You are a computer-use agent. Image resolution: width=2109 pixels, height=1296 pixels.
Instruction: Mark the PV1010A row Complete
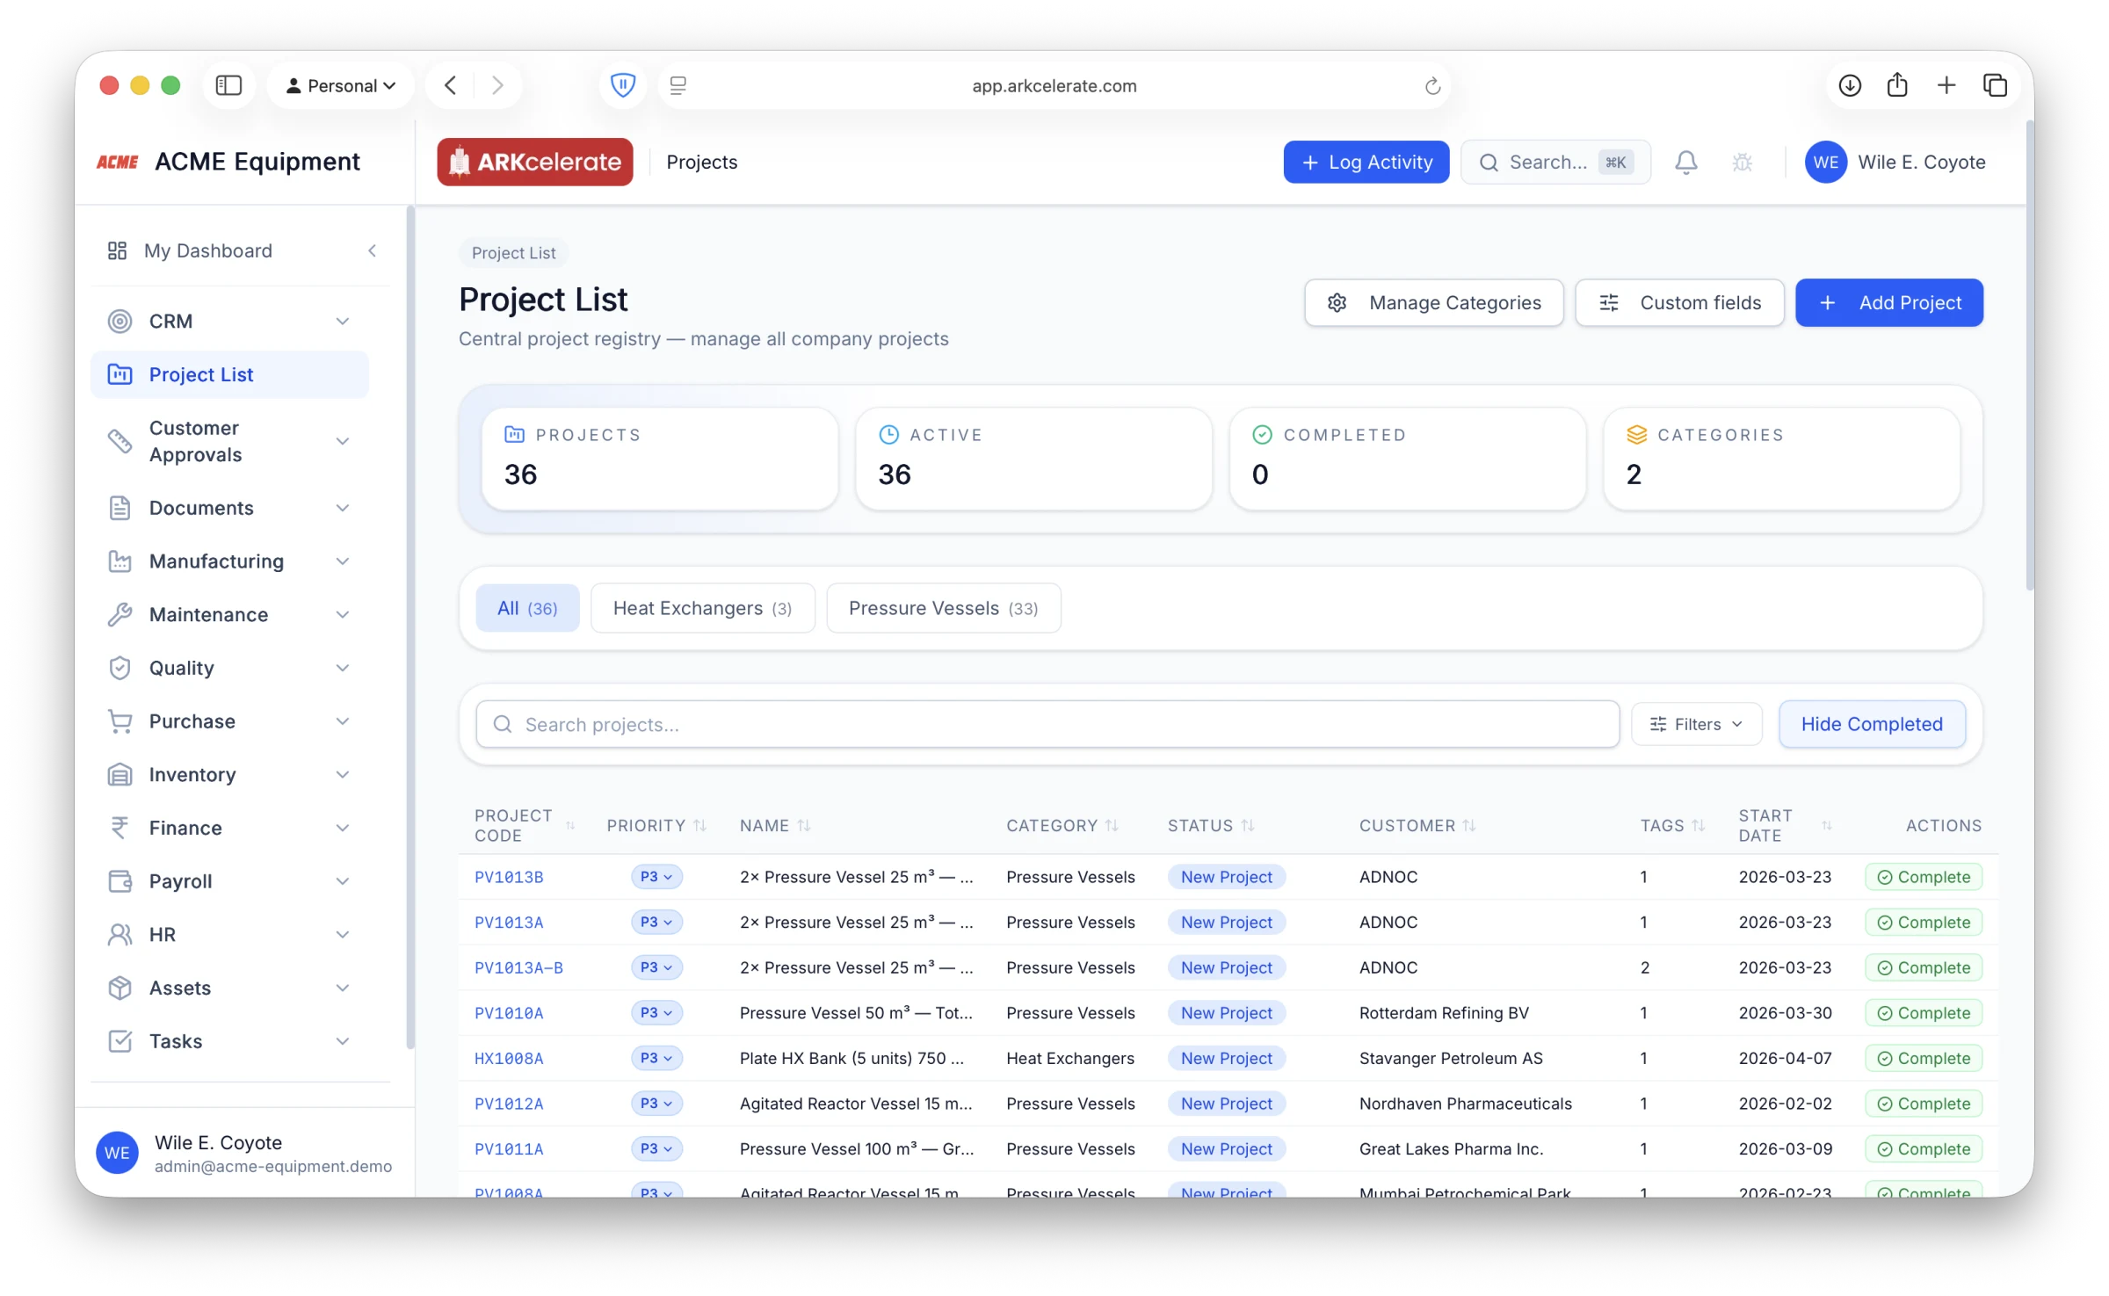(x=1924, y=1013)
